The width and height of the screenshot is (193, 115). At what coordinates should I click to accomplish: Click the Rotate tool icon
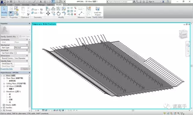point(59,13)
